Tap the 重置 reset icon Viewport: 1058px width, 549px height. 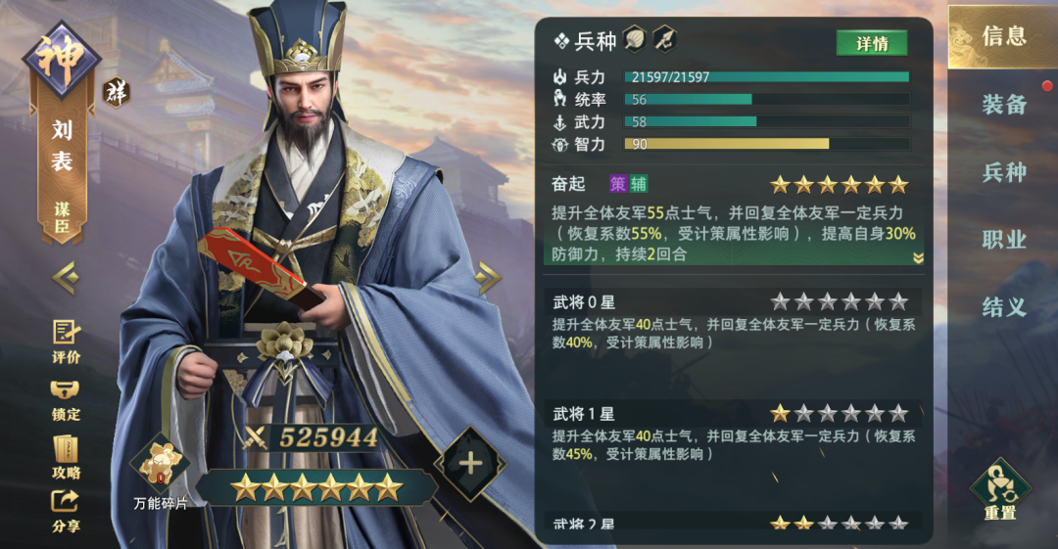point(1000,489)
